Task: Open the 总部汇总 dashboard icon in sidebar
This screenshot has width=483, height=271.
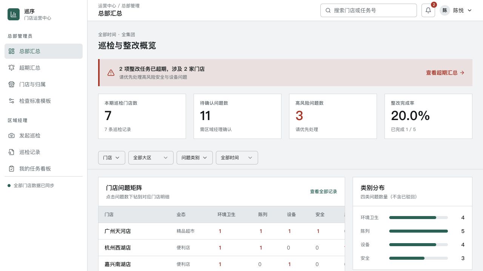Action: click(x=11, y=51)
